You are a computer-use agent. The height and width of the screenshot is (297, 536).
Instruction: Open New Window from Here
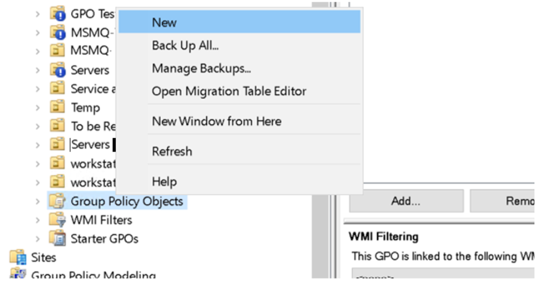217,121
